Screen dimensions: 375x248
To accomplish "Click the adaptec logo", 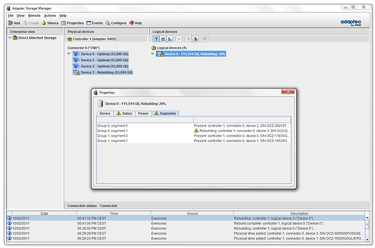I will point(351,22).
